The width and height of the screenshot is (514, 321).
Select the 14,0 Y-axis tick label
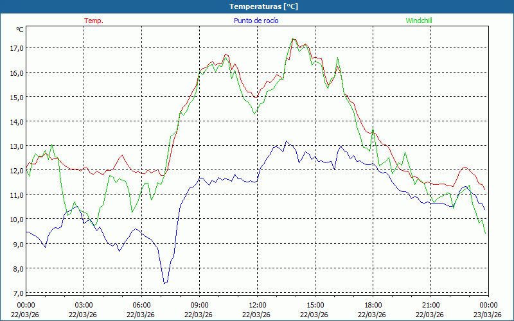click(15, 122)
